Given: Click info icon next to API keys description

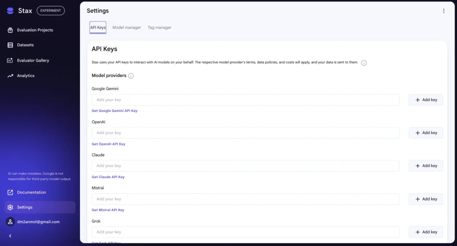Looking at the screenshot, I should tap(364, 62).
